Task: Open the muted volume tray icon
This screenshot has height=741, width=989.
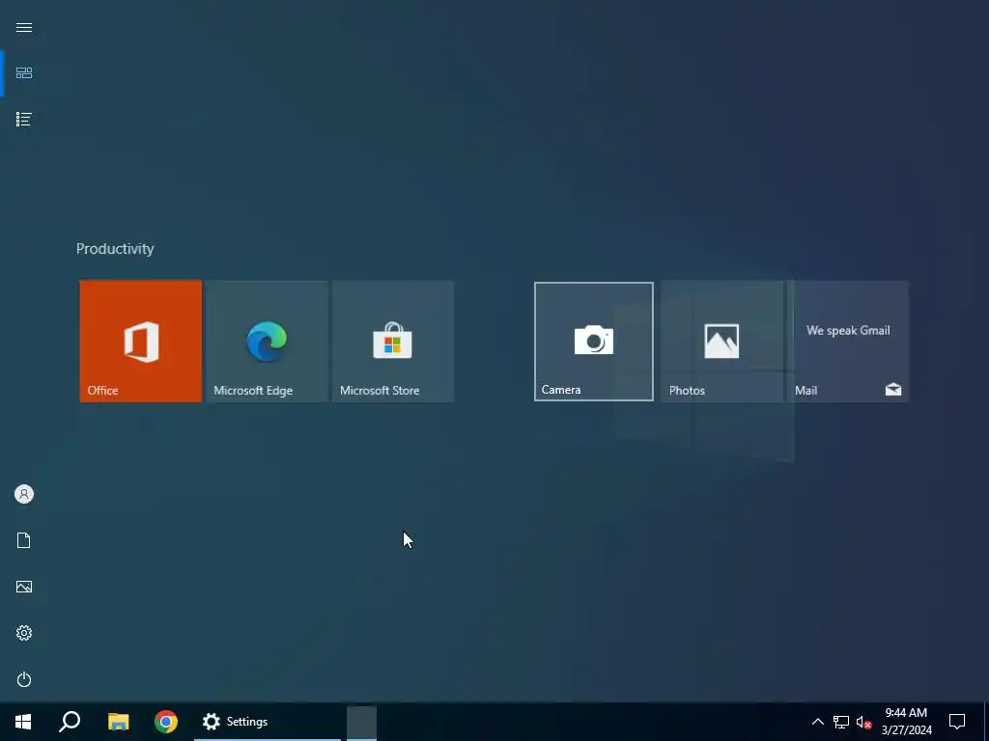Action: pos(863,722)
